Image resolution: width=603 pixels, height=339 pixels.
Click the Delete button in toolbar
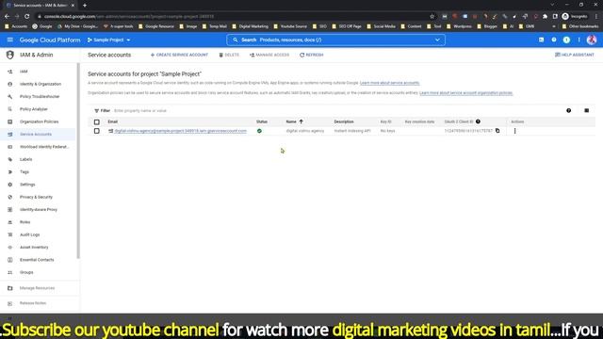(x=229, y=55)
